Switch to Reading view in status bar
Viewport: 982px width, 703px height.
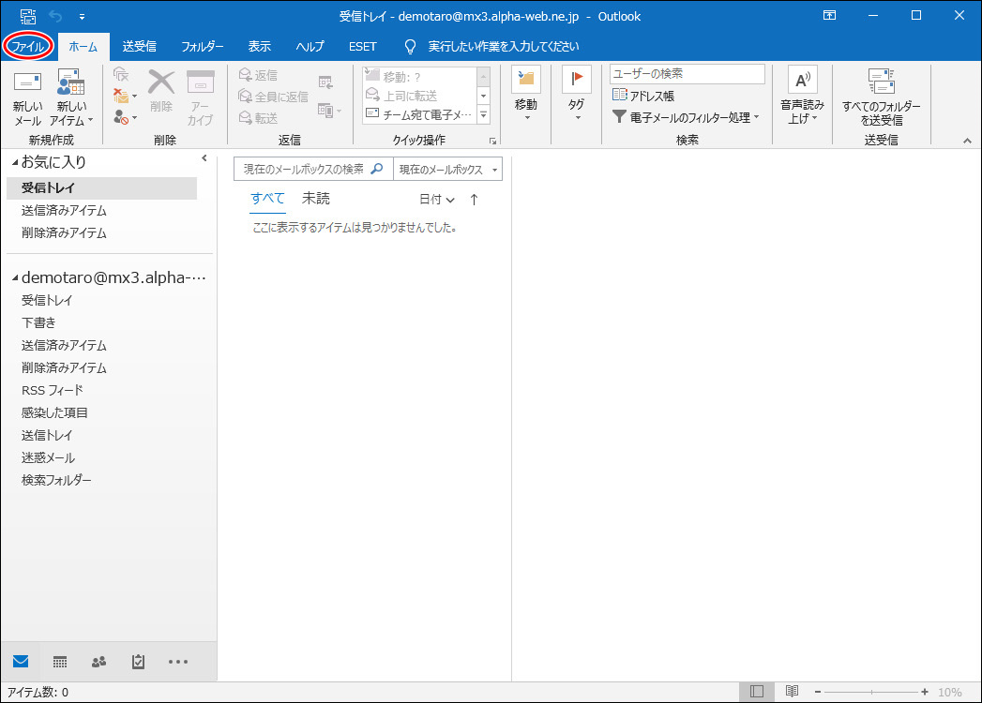pyautogui.click(x=793, y=692)
